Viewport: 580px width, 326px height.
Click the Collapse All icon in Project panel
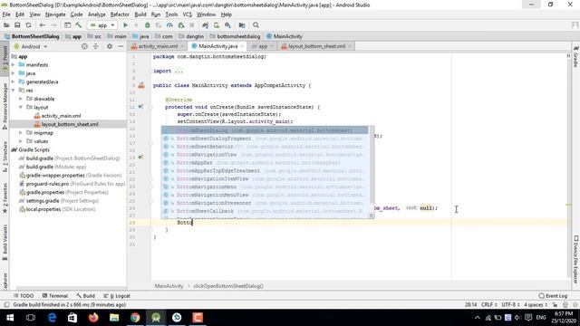pos(96,46)
